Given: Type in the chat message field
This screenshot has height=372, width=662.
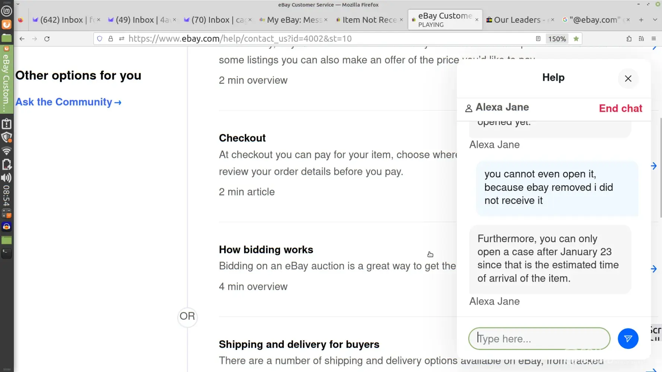Looking at the screenshot, I should (539, 339).
